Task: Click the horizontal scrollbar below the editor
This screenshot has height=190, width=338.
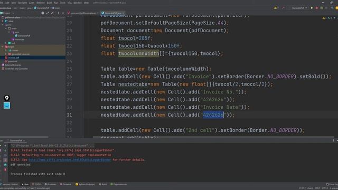Action: pos(213,137)
